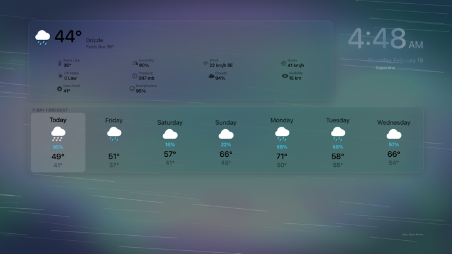Click Today's snow cloud icon
The width and height of the screenshot is (452, 254).
58,134
